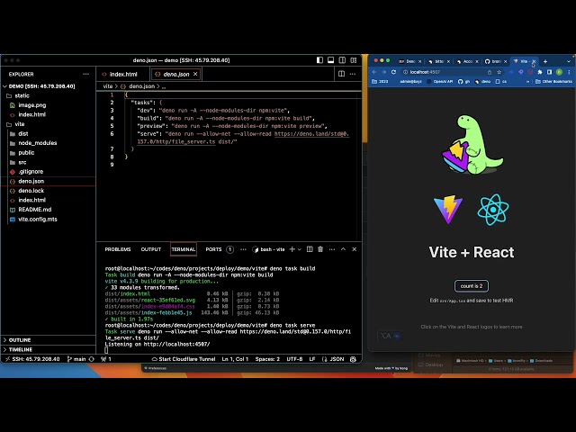This screenshot has height=432, width=576.
Task: Share page icon in address bar
Action: tap(490, 72)
